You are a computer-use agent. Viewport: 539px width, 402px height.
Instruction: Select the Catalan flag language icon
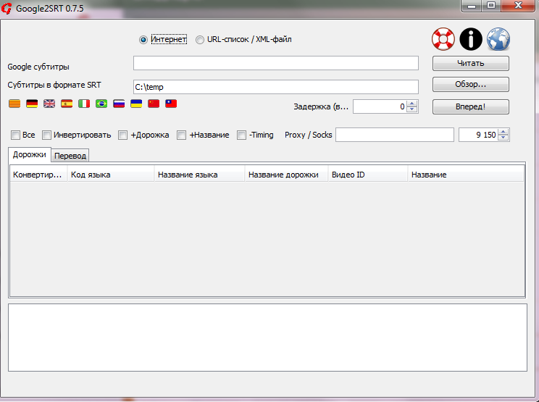point(14,104)
